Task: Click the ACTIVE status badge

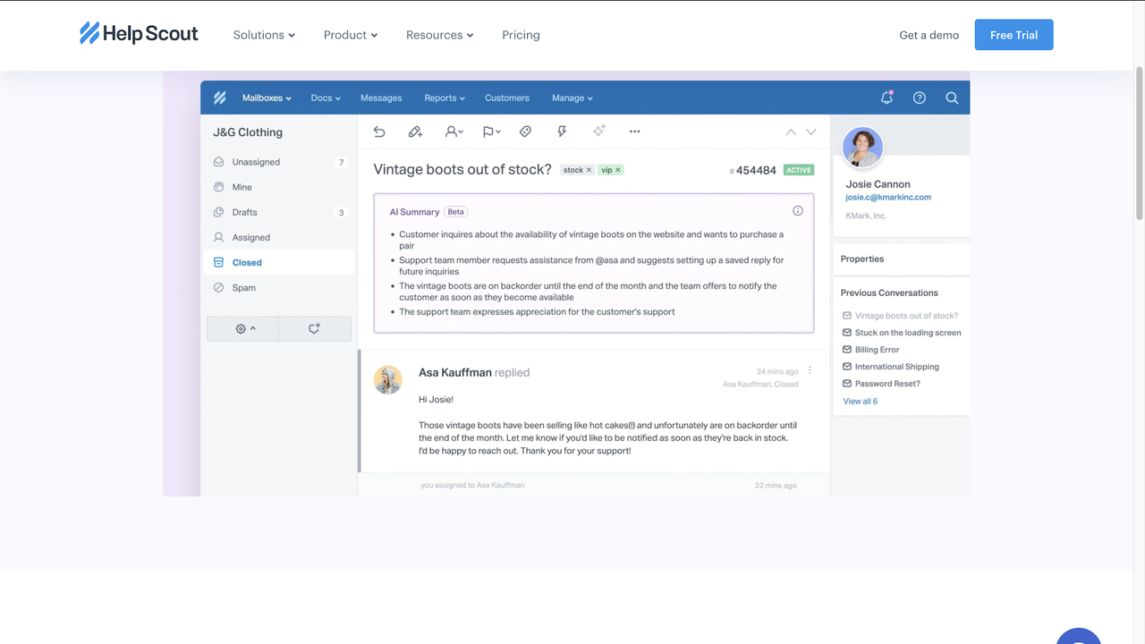Action: pos(799,170)
